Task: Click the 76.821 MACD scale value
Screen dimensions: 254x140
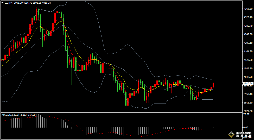Action: pyautogui.click(x=247, y=114)
